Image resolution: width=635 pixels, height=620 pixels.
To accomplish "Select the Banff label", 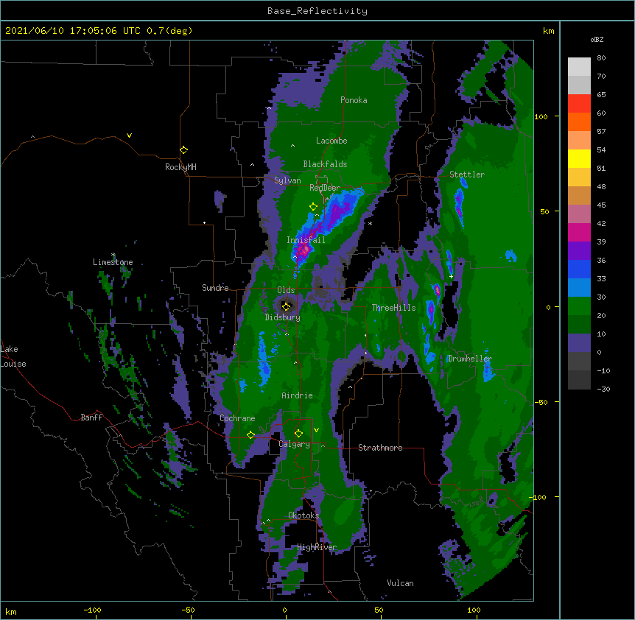I will click(91, 418).
